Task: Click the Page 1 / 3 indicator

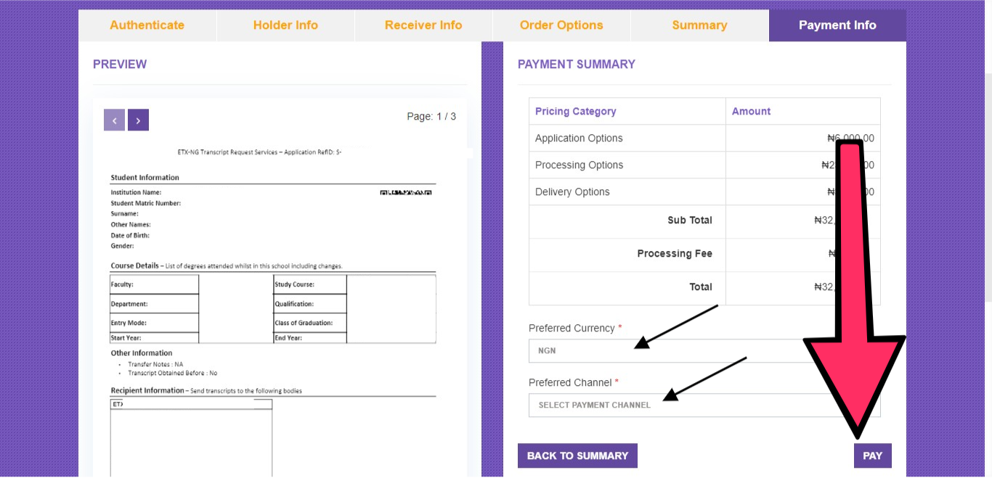Action: pyautogui.click(x=431, y=116)
